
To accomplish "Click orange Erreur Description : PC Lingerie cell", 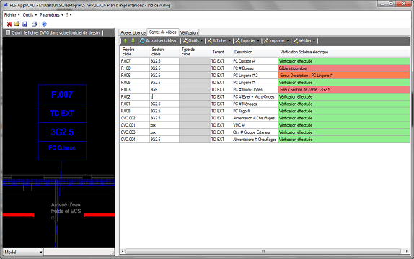I will (344, 76).
